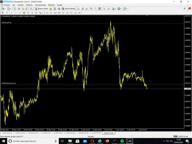Open the Navigator star-folder icon
The image size is (192, 144).
click(x=23, y=9)
